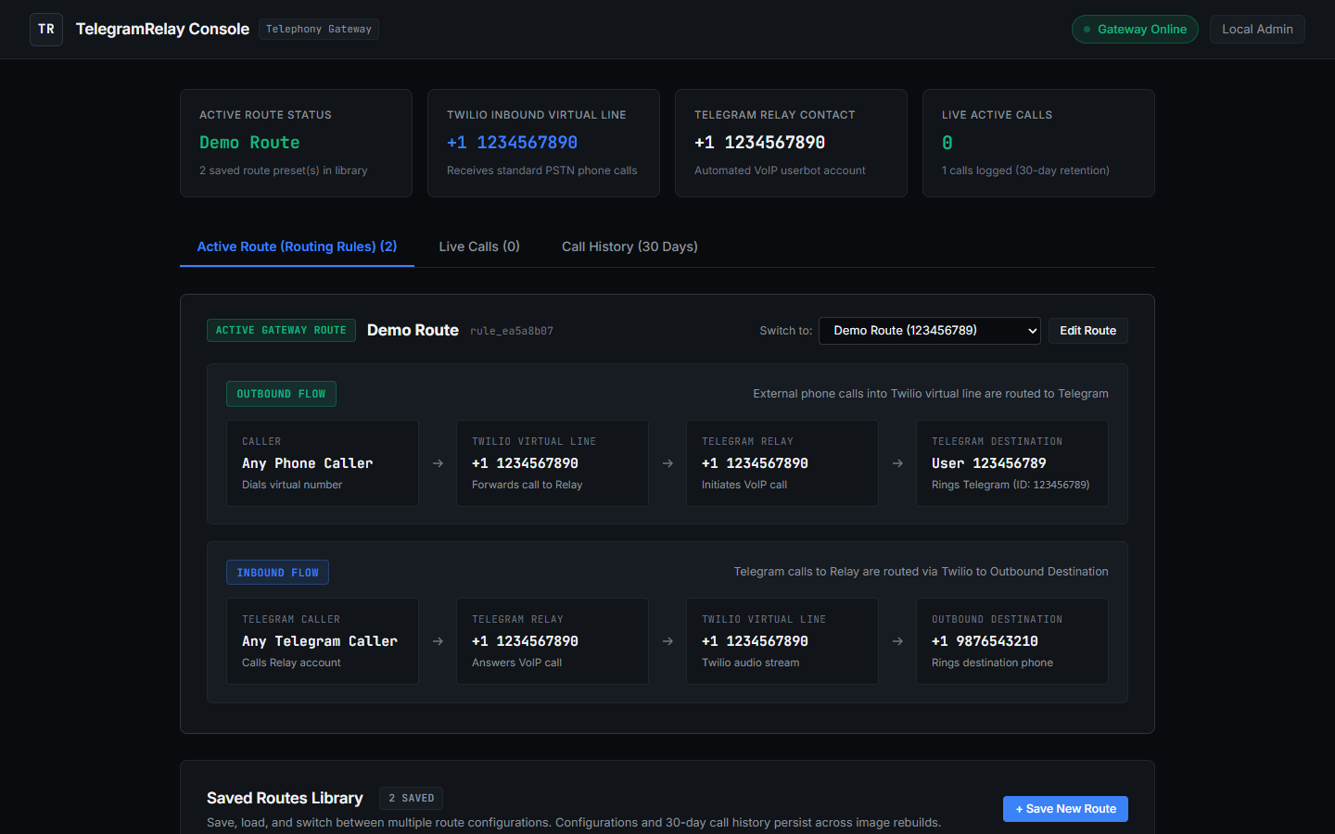Screen dimensions: 1335x834
Task: Click the 'Forwards call to Relay' text
Action: (x=527, y=485)
